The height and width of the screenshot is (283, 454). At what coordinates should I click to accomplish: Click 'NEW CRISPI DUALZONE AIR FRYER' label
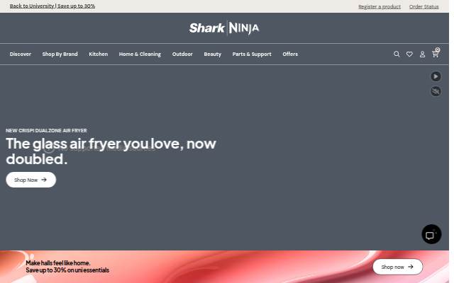pyautogui.click(x=46, y=130)
